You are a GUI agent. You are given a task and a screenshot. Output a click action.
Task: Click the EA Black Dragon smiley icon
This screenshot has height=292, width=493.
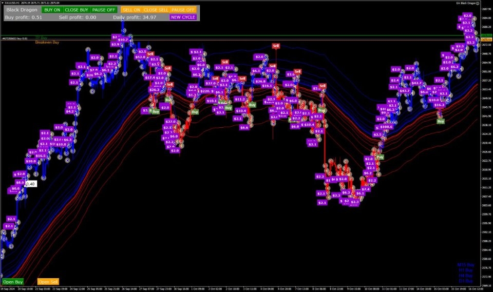point(478,3)
